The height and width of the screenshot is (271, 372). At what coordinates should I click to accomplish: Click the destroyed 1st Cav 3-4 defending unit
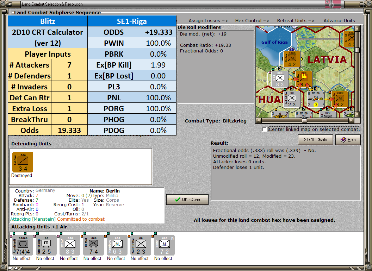pos(23,162)
